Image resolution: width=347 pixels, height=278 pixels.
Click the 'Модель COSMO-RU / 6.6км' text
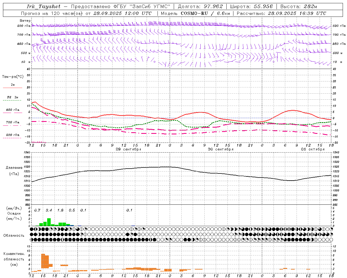pos(195,13)
